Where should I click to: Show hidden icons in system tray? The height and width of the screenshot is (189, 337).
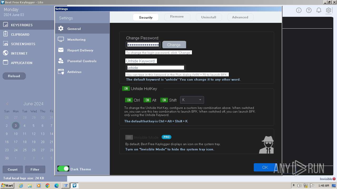[x=294, y=186]
